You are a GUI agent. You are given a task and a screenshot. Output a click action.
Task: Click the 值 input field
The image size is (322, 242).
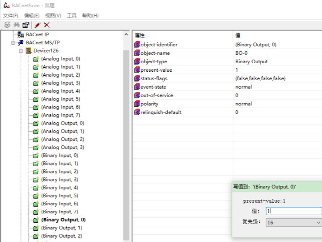pyautogui.click(x=293, y=211)
